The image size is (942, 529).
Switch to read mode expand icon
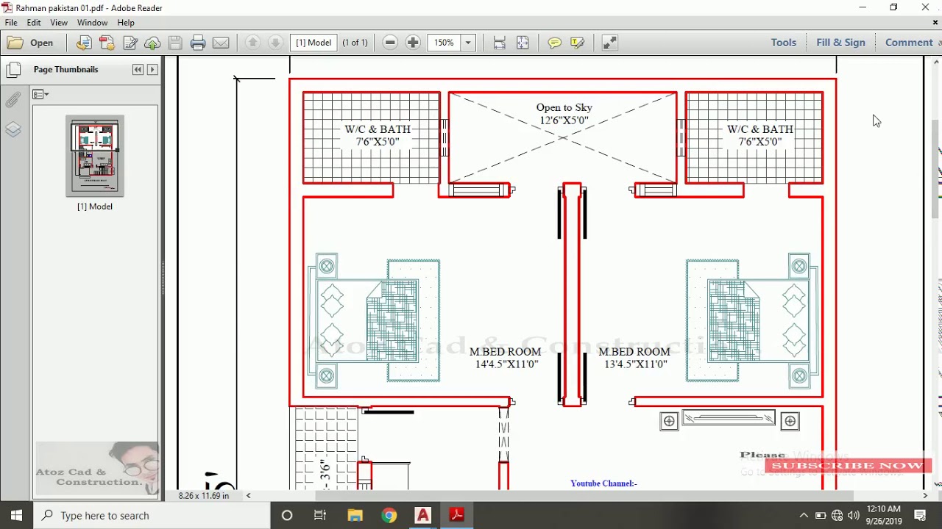point(610,43)
